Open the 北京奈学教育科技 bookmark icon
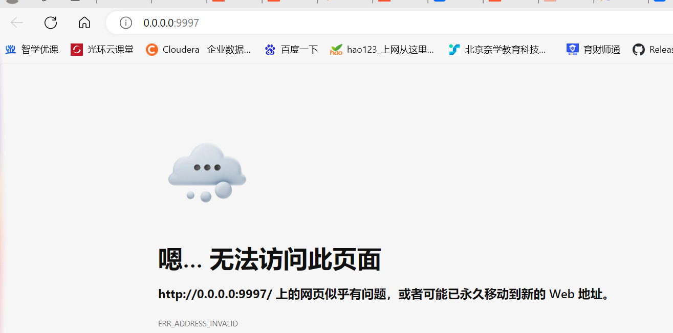 click(x=454, y=50)
